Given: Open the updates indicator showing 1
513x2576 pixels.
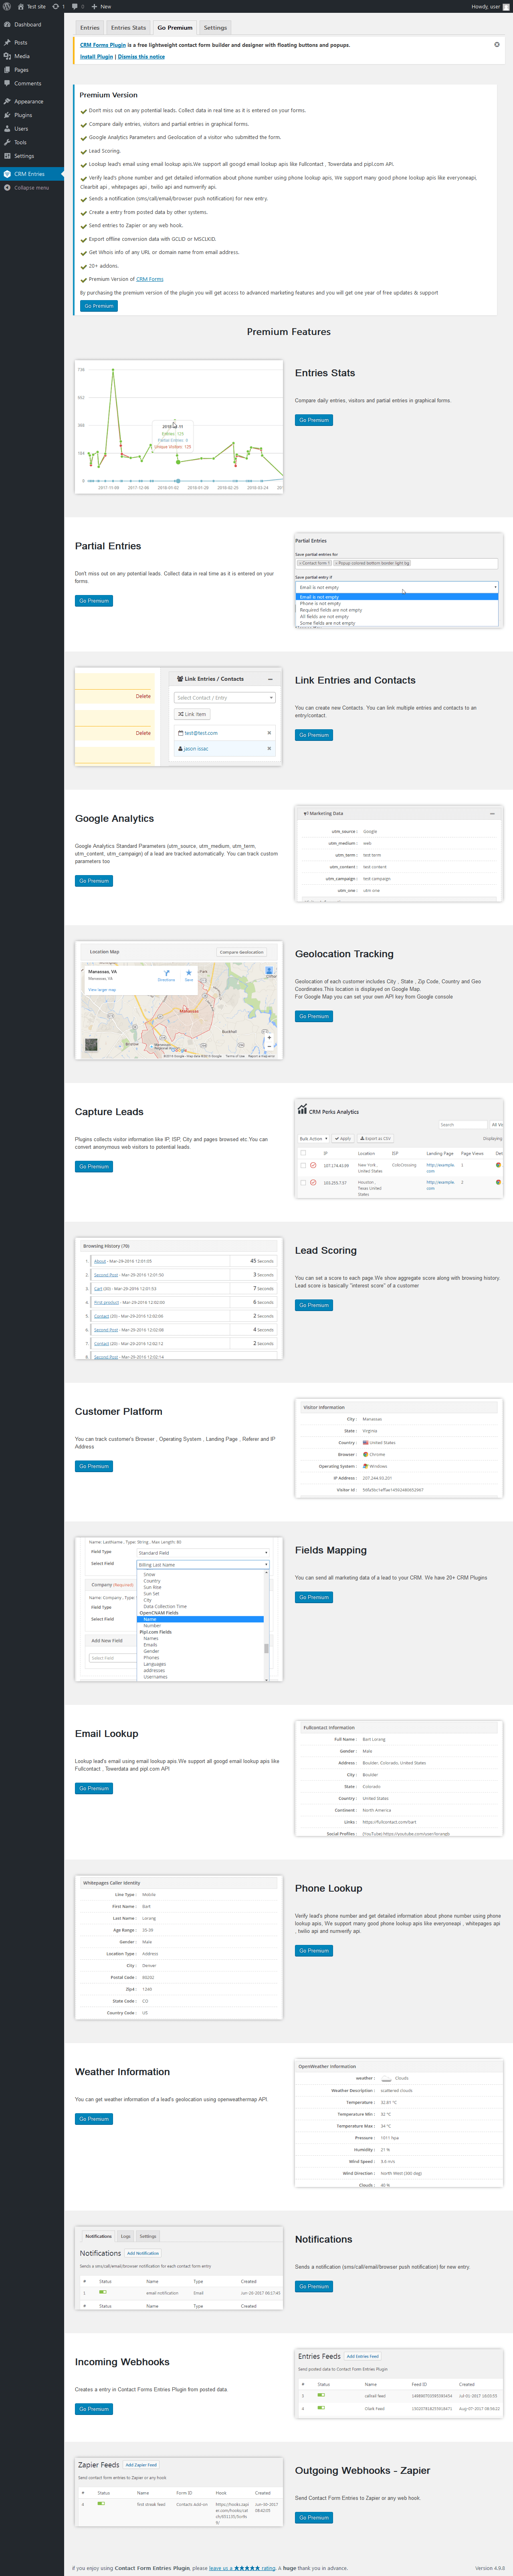Looking at the screenshot, I should [x=58, y=6].
